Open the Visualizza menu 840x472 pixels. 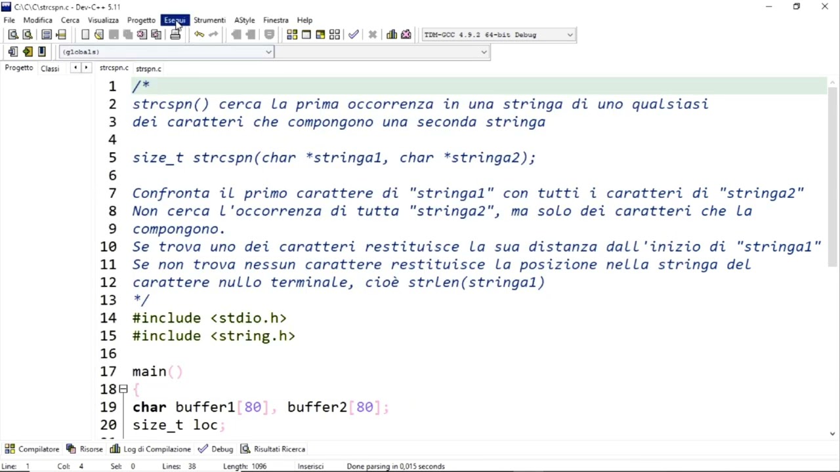103,20
